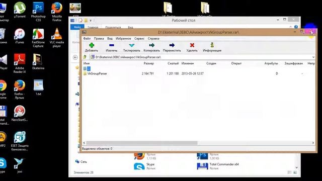This screenshot has height=181, width=322.
Task: Sort by the Атрибуты column header
Action: pyautogui.click(x=271, y=63)
